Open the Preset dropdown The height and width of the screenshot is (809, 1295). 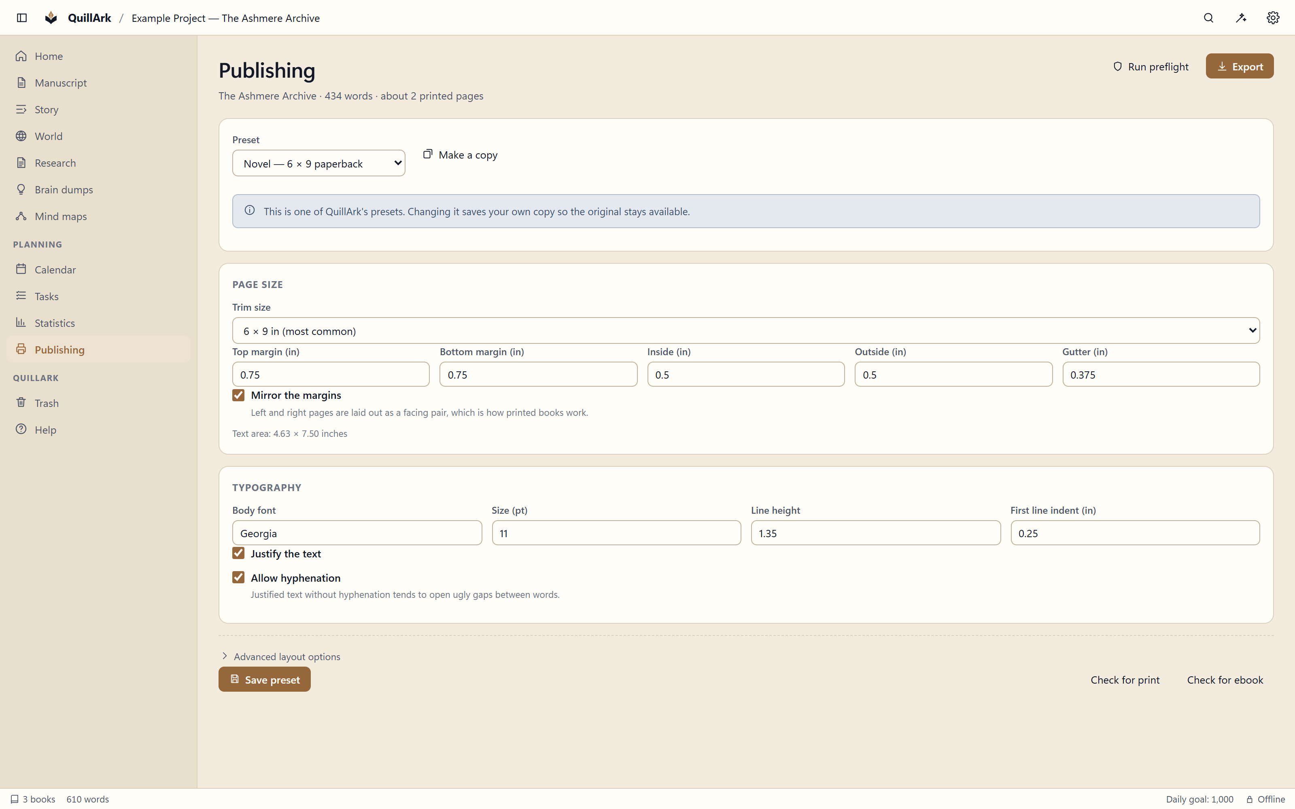point(318,163)
